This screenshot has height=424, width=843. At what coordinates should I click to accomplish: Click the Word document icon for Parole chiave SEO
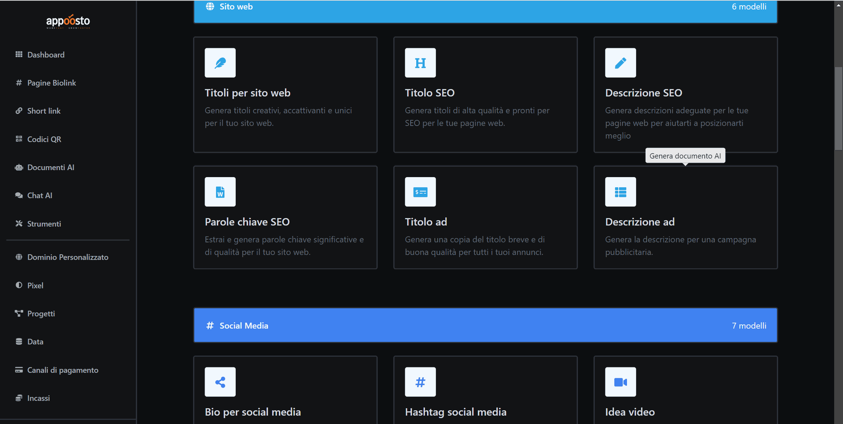pyautogui.click(x=220, y=192)
